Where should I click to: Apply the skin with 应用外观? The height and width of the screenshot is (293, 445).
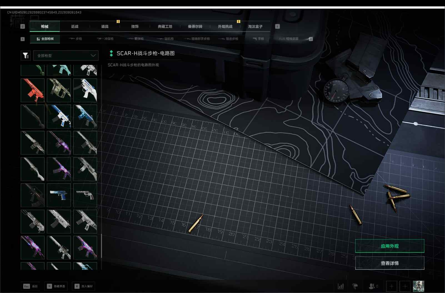(x=390, y=246)
